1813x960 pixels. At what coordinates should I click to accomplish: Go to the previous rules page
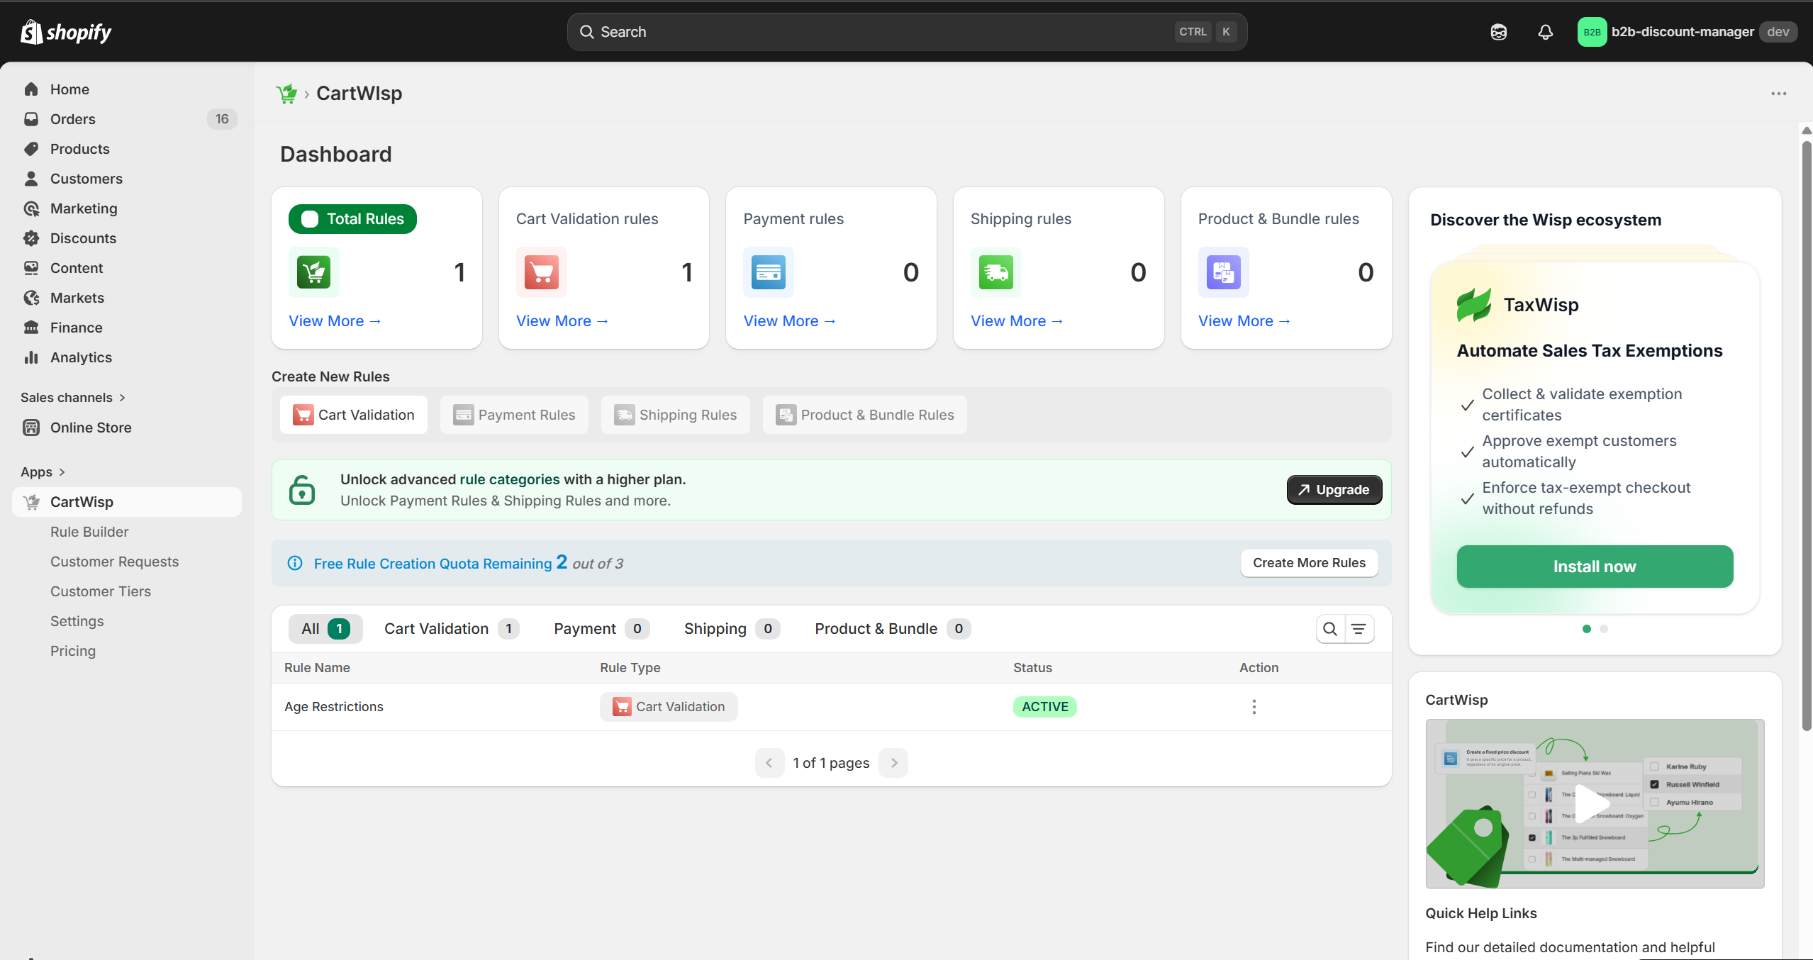point(769,763)
